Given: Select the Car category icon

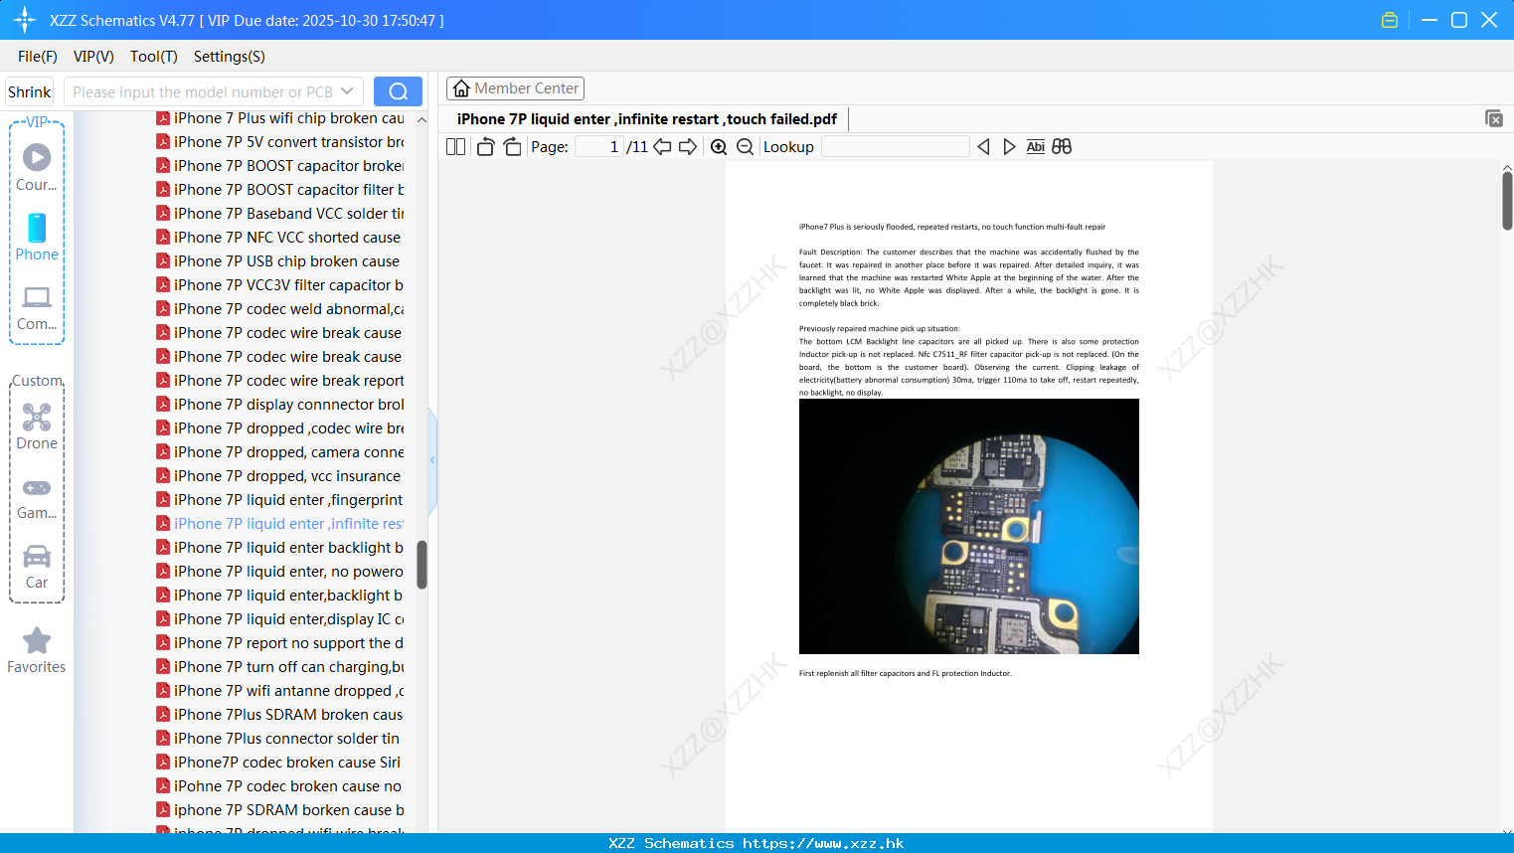Looking at the screenshot, I should tap(37, 567).
